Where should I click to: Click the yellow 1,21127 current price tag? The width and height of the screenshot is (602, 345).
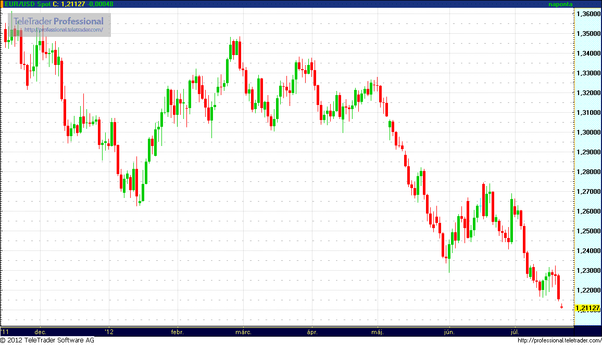pyautogui.click(x=587, y=308)
